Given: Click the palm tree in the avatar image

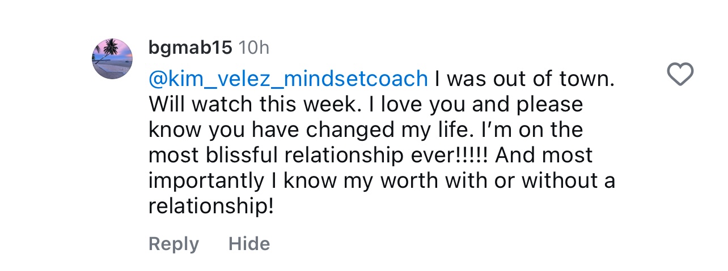Looking at the screenshot, I should 108,48.
